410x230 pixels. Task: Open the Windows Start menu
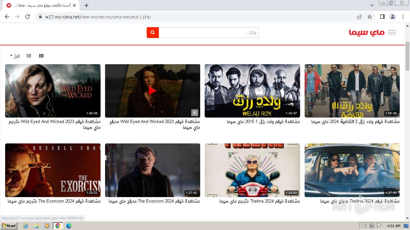click(x=9, y=226)
